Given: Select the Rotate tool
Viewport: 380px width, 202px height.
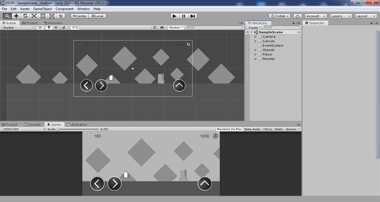Looking at the screenshot, I should (x=25, y=16).
